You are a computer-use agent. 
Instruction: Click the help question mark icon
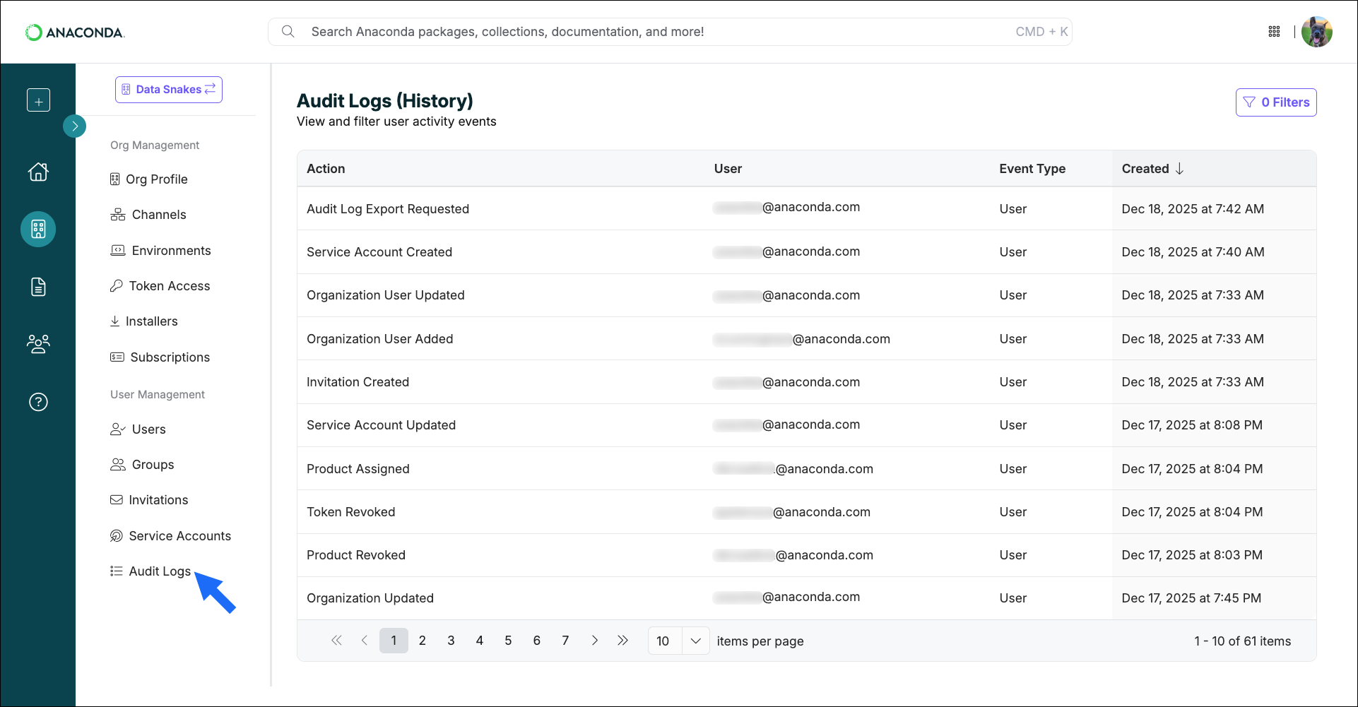(x=38, y=402)
